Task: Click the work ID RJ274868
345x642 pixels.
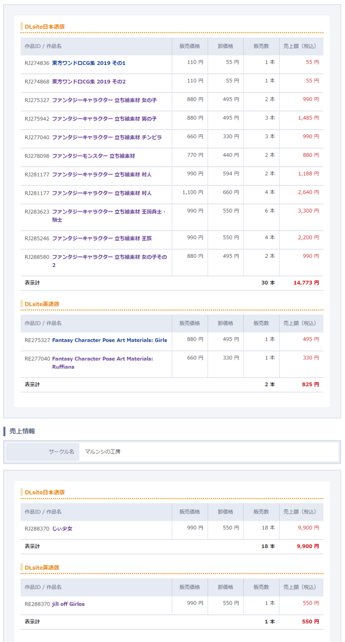Action: [x=37, y=81]
